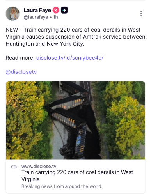The width and height of the screenshot is (151, 195).
Task: Open the @disclosetv mention
Action: 21,72
